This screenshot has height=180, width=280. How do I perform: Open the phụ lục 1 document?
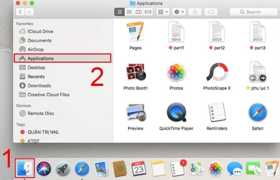(x=257, y=72)
